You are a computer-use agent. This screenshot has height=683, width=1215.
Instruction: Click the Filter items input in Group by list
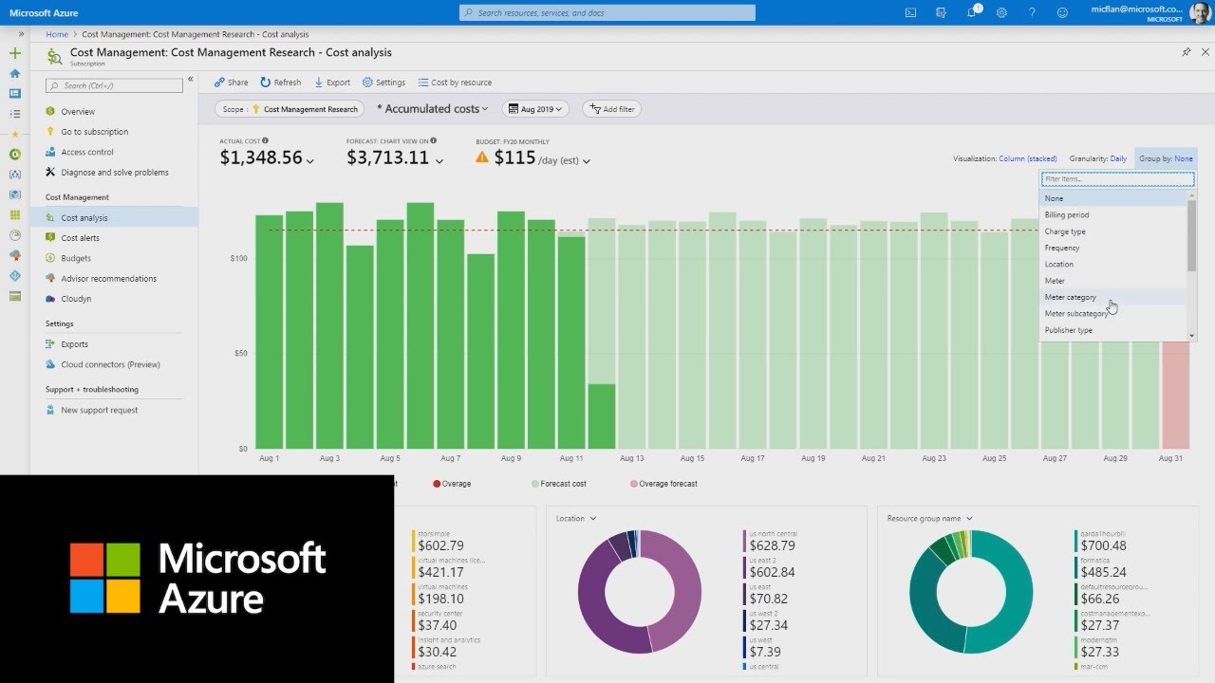pyautogui.click(x=1117, y=179)
